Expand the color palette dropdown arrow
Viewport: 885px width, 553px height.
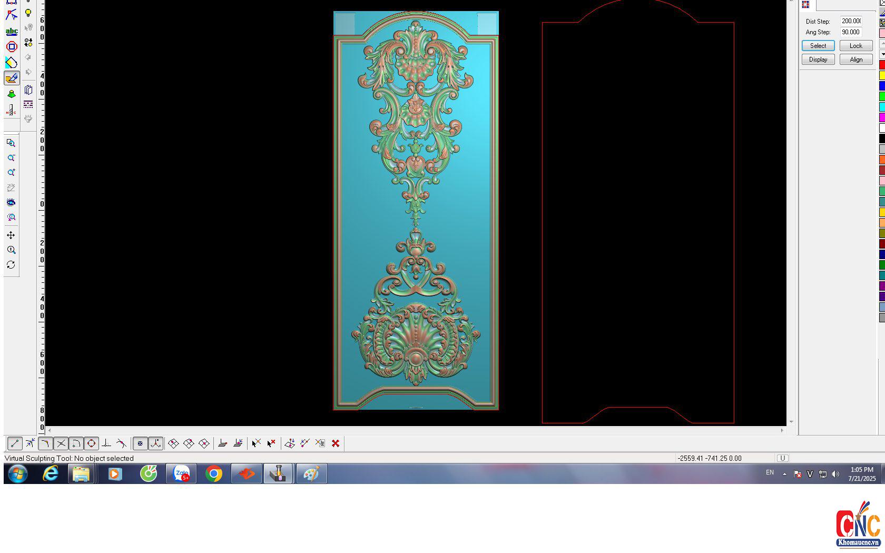coord(882,54)
